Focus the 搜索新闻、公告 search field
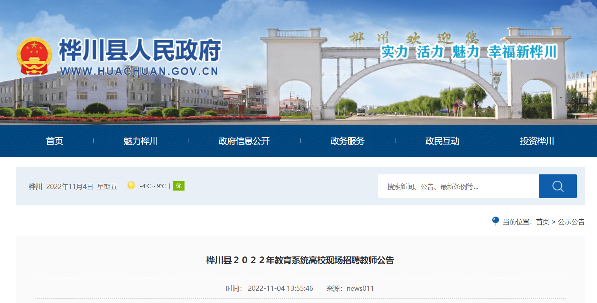The width and height of the screenshot is (597, 303). (x=458, y=186)
